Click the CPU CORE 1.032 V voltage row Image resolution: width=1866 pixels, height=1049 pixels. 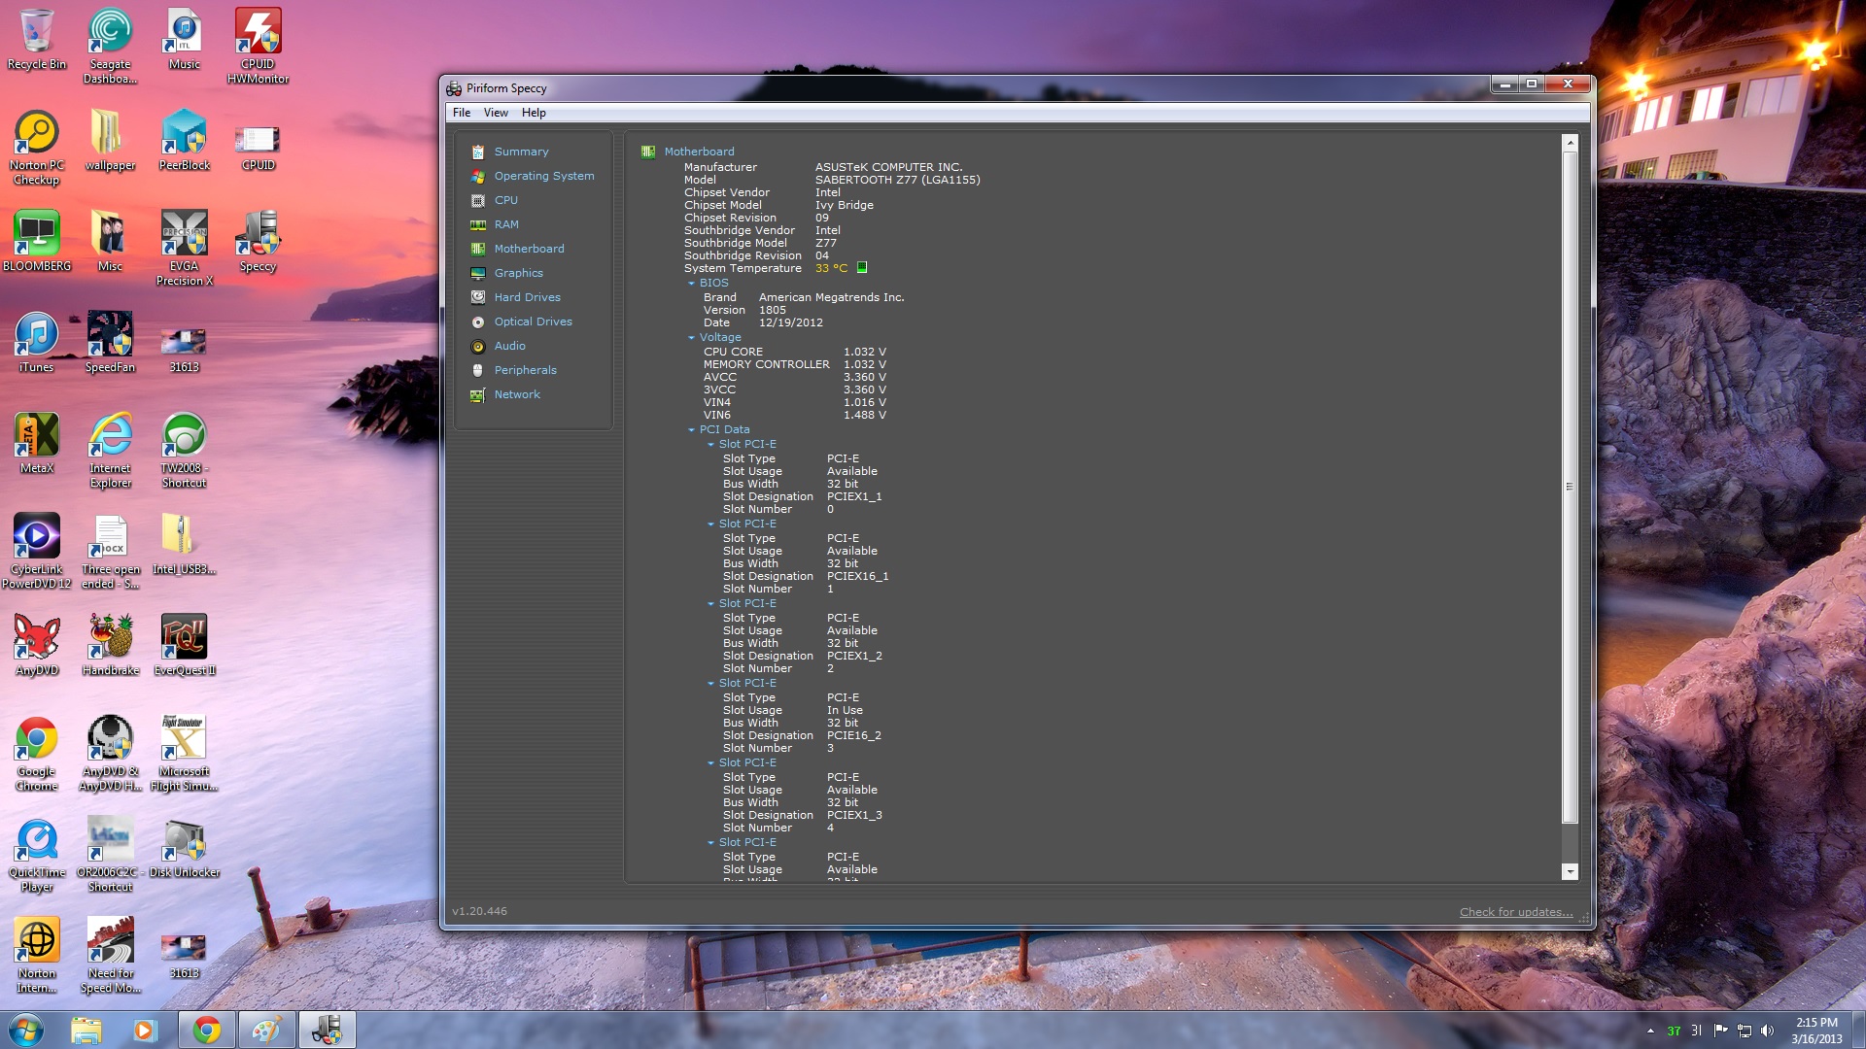794,352
